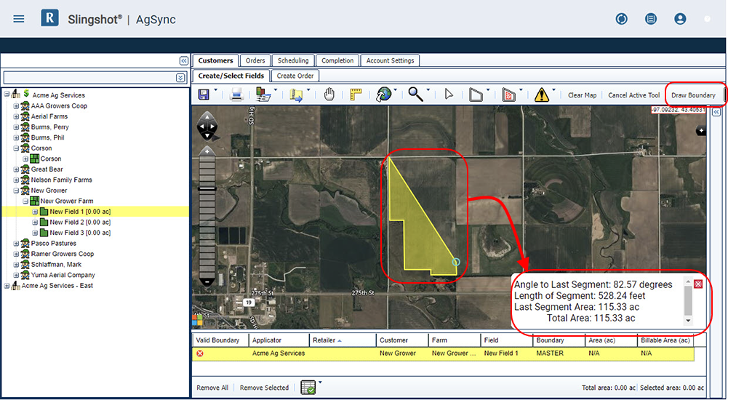Switch to the Orders tab
Screen dimensions: 736x400
pyautogui.click(x=255, y=60)
